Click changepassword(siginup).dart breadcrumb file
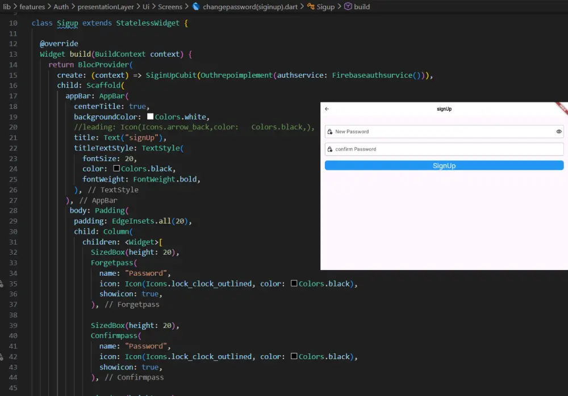 [250, 6]
